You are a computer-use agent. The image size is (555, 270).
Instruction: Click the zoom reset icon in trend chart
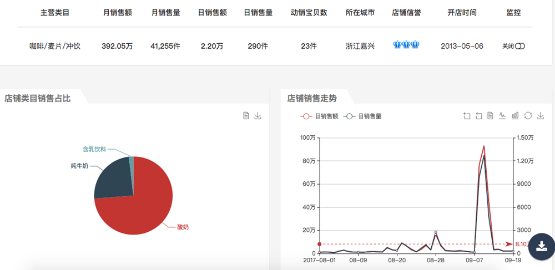[x=479, y=116]
